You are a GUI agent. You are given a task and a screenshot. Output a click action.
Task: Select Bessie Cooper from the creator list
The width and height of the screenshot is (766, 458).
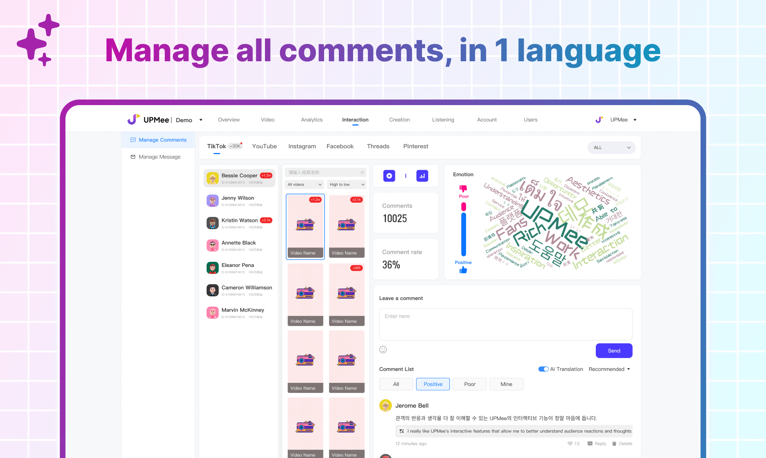pos(239,178)
